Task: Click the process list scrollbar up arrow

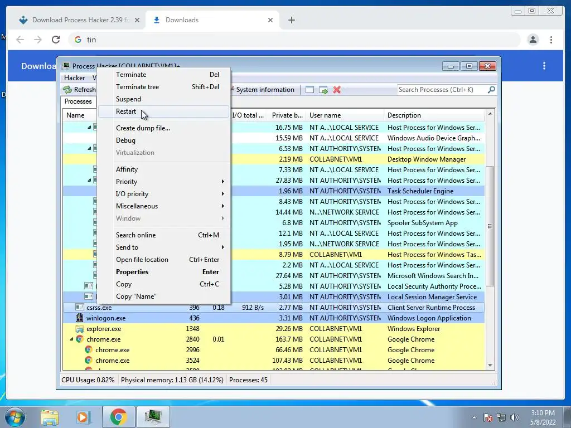Action: 490,114
